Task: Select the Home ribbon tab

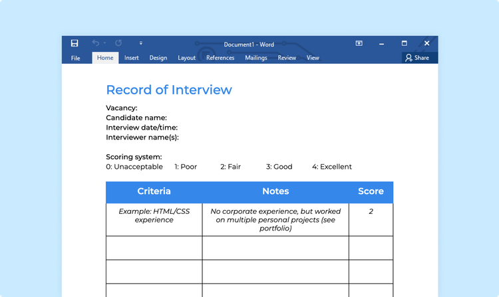Action: tap(105, 58)
